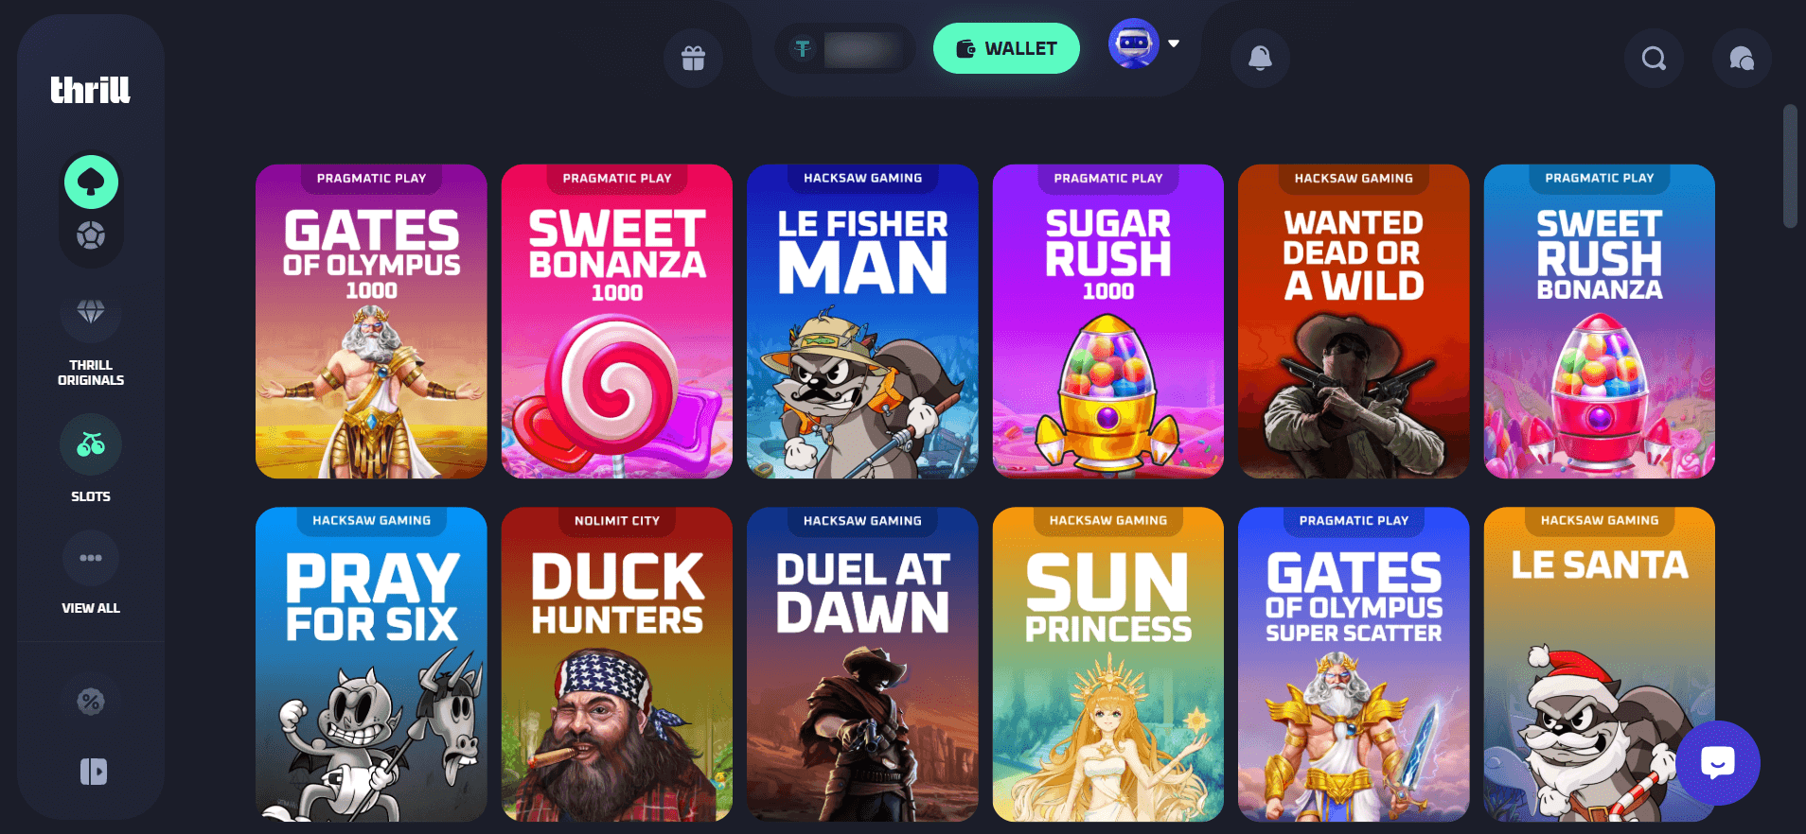Open the notifications bell

(x=1260, y=59)
